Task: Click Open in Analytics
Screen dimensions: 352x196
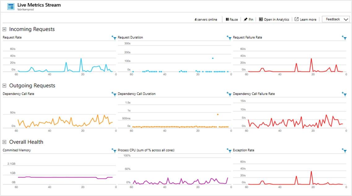Action: tap(274, 19)
